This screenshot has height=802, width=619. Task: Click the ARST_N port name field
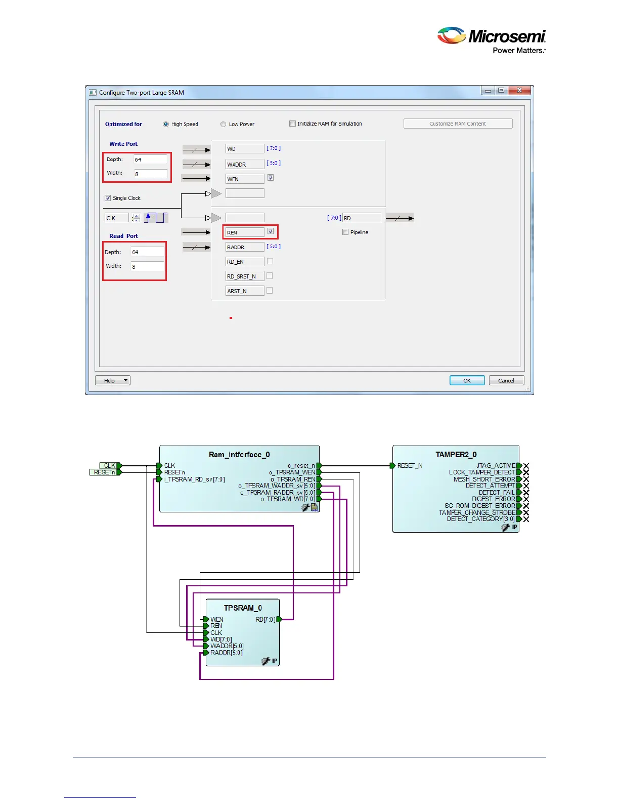[245, 291]
